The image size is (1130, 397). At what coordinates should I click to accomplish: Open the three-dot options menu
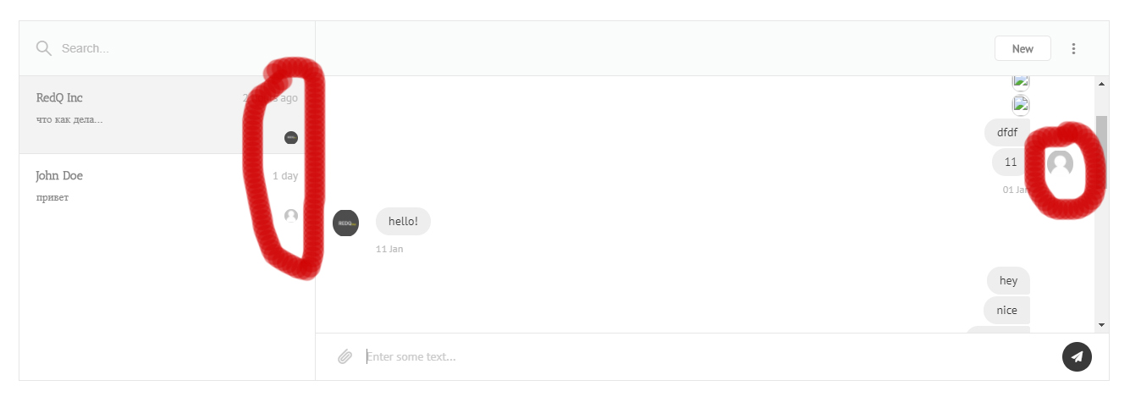point(1074,48)
